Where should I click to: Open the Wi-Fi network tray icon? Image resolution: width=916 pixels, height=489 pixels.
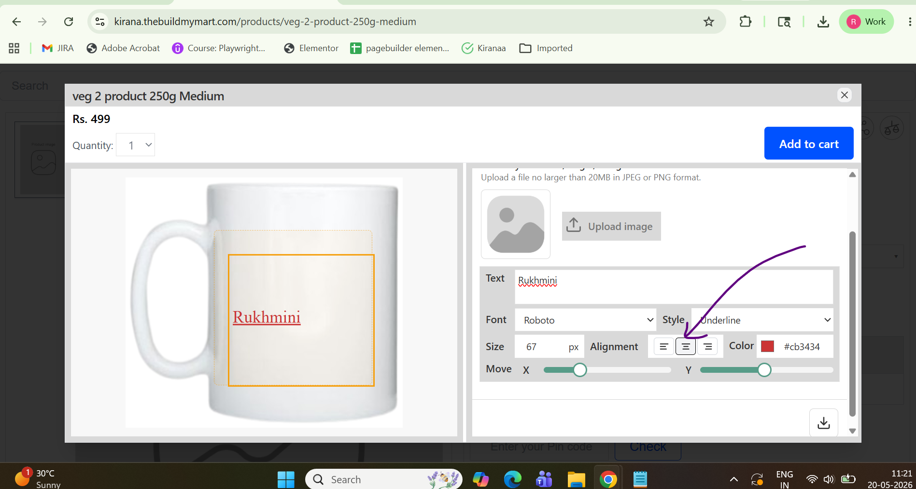[x=812, y=479]
